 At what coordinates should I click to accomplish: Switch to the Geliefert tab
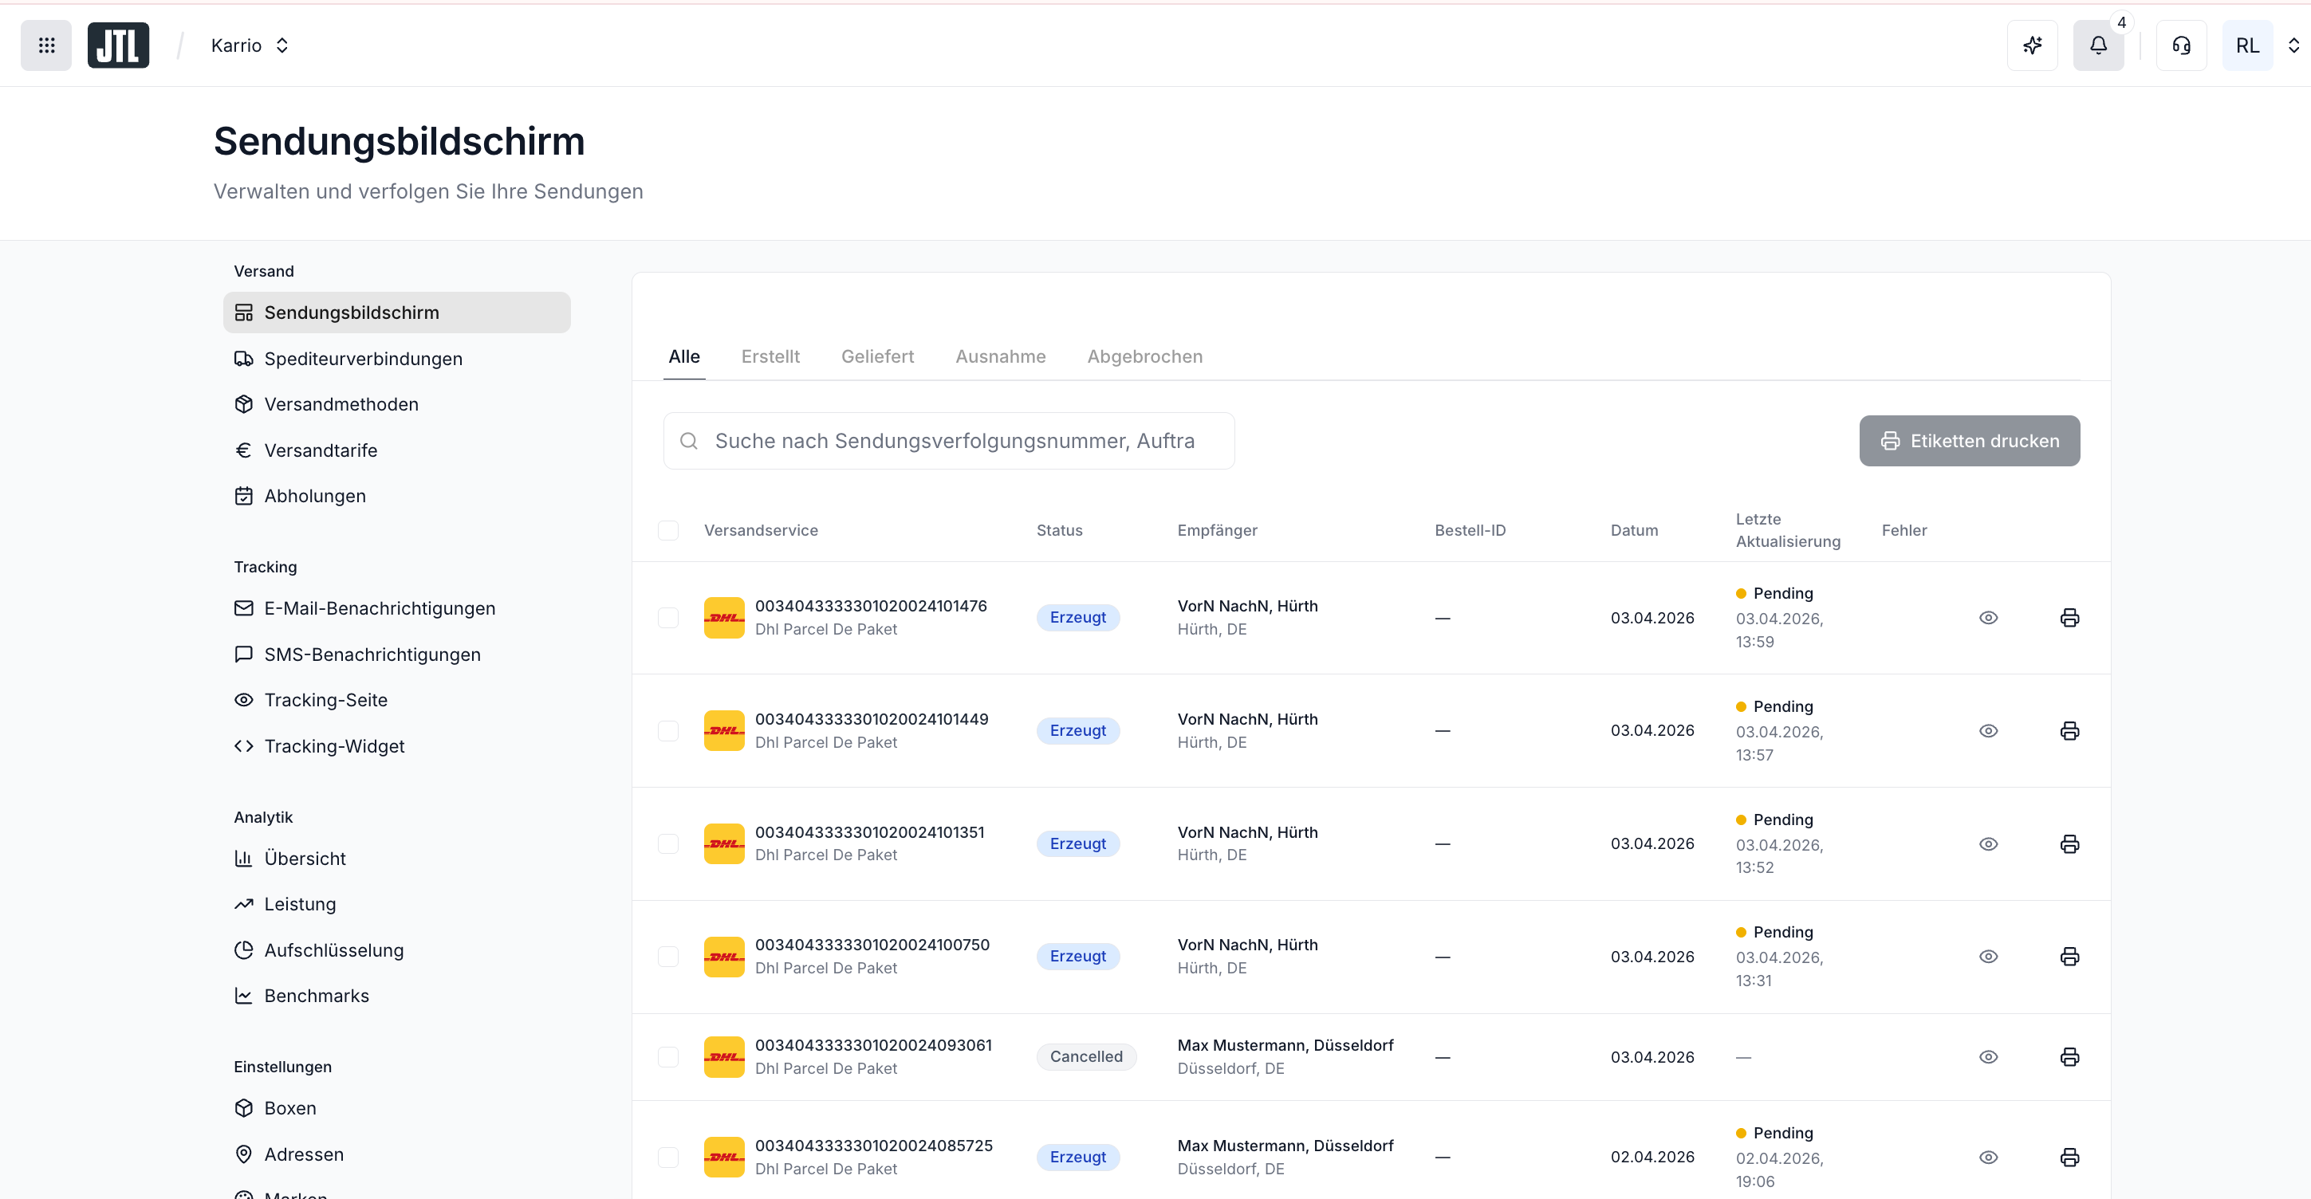pos(876,356)
